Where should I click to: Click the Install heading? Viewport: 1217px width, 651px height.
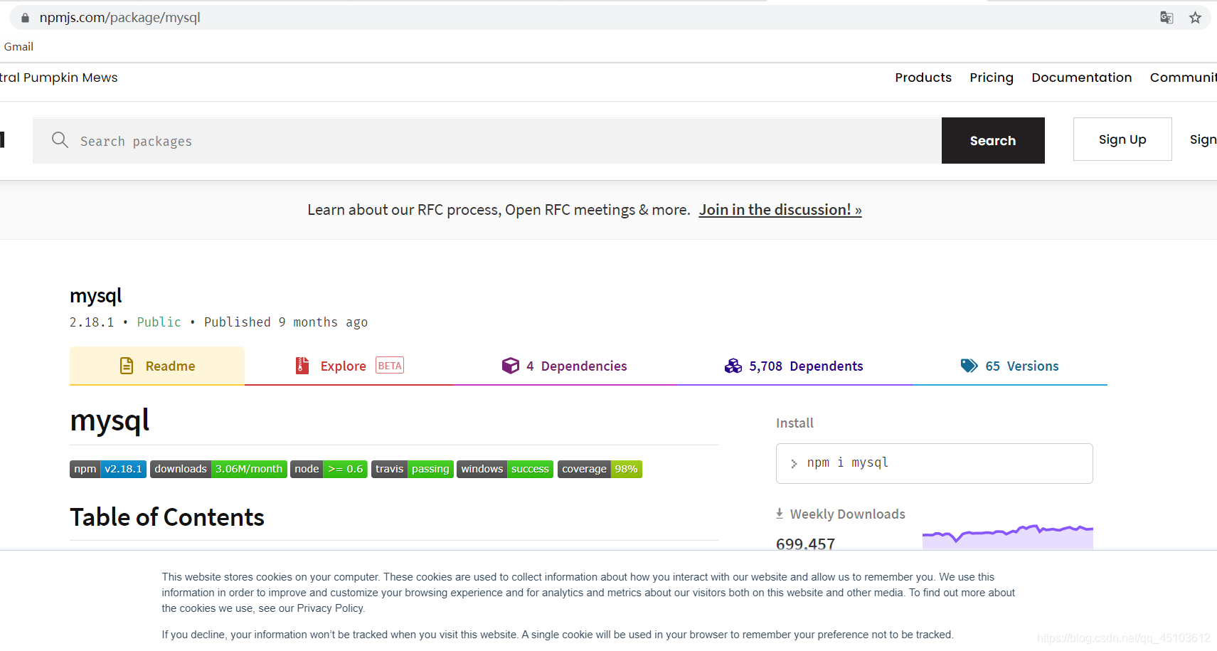[x=794, y=423]
